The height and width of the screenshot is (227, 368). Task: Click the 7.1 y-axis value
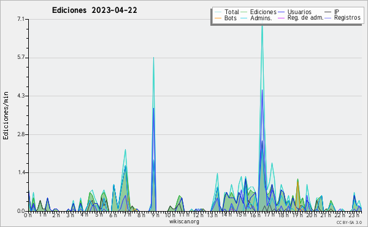click(x=21, y=19)
